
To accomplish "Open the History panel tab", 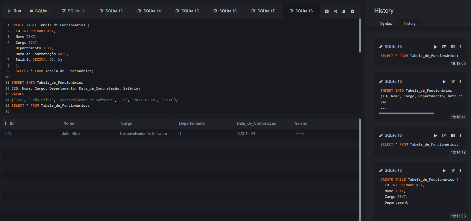I will [x=410, y=23].
